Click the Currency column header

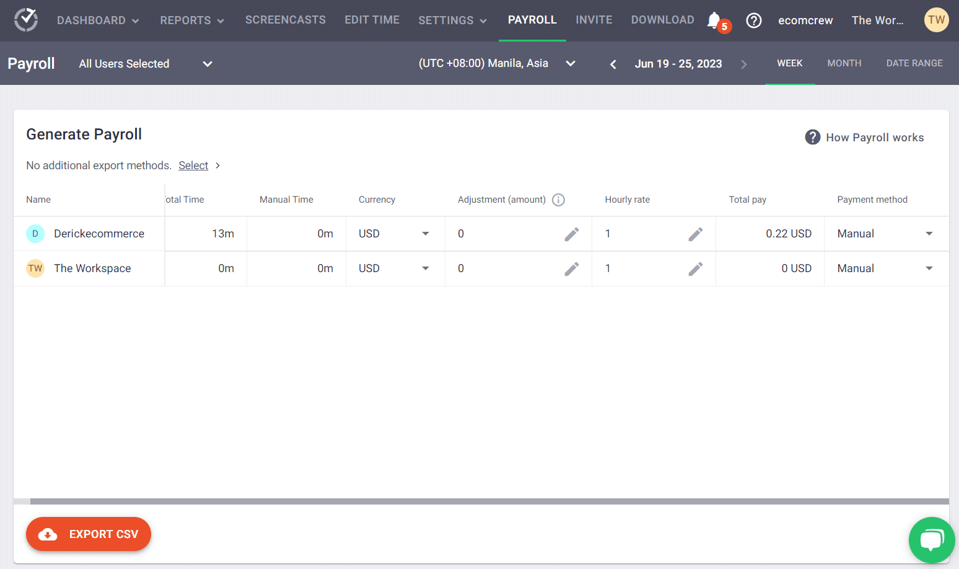(x=377, y=200)
